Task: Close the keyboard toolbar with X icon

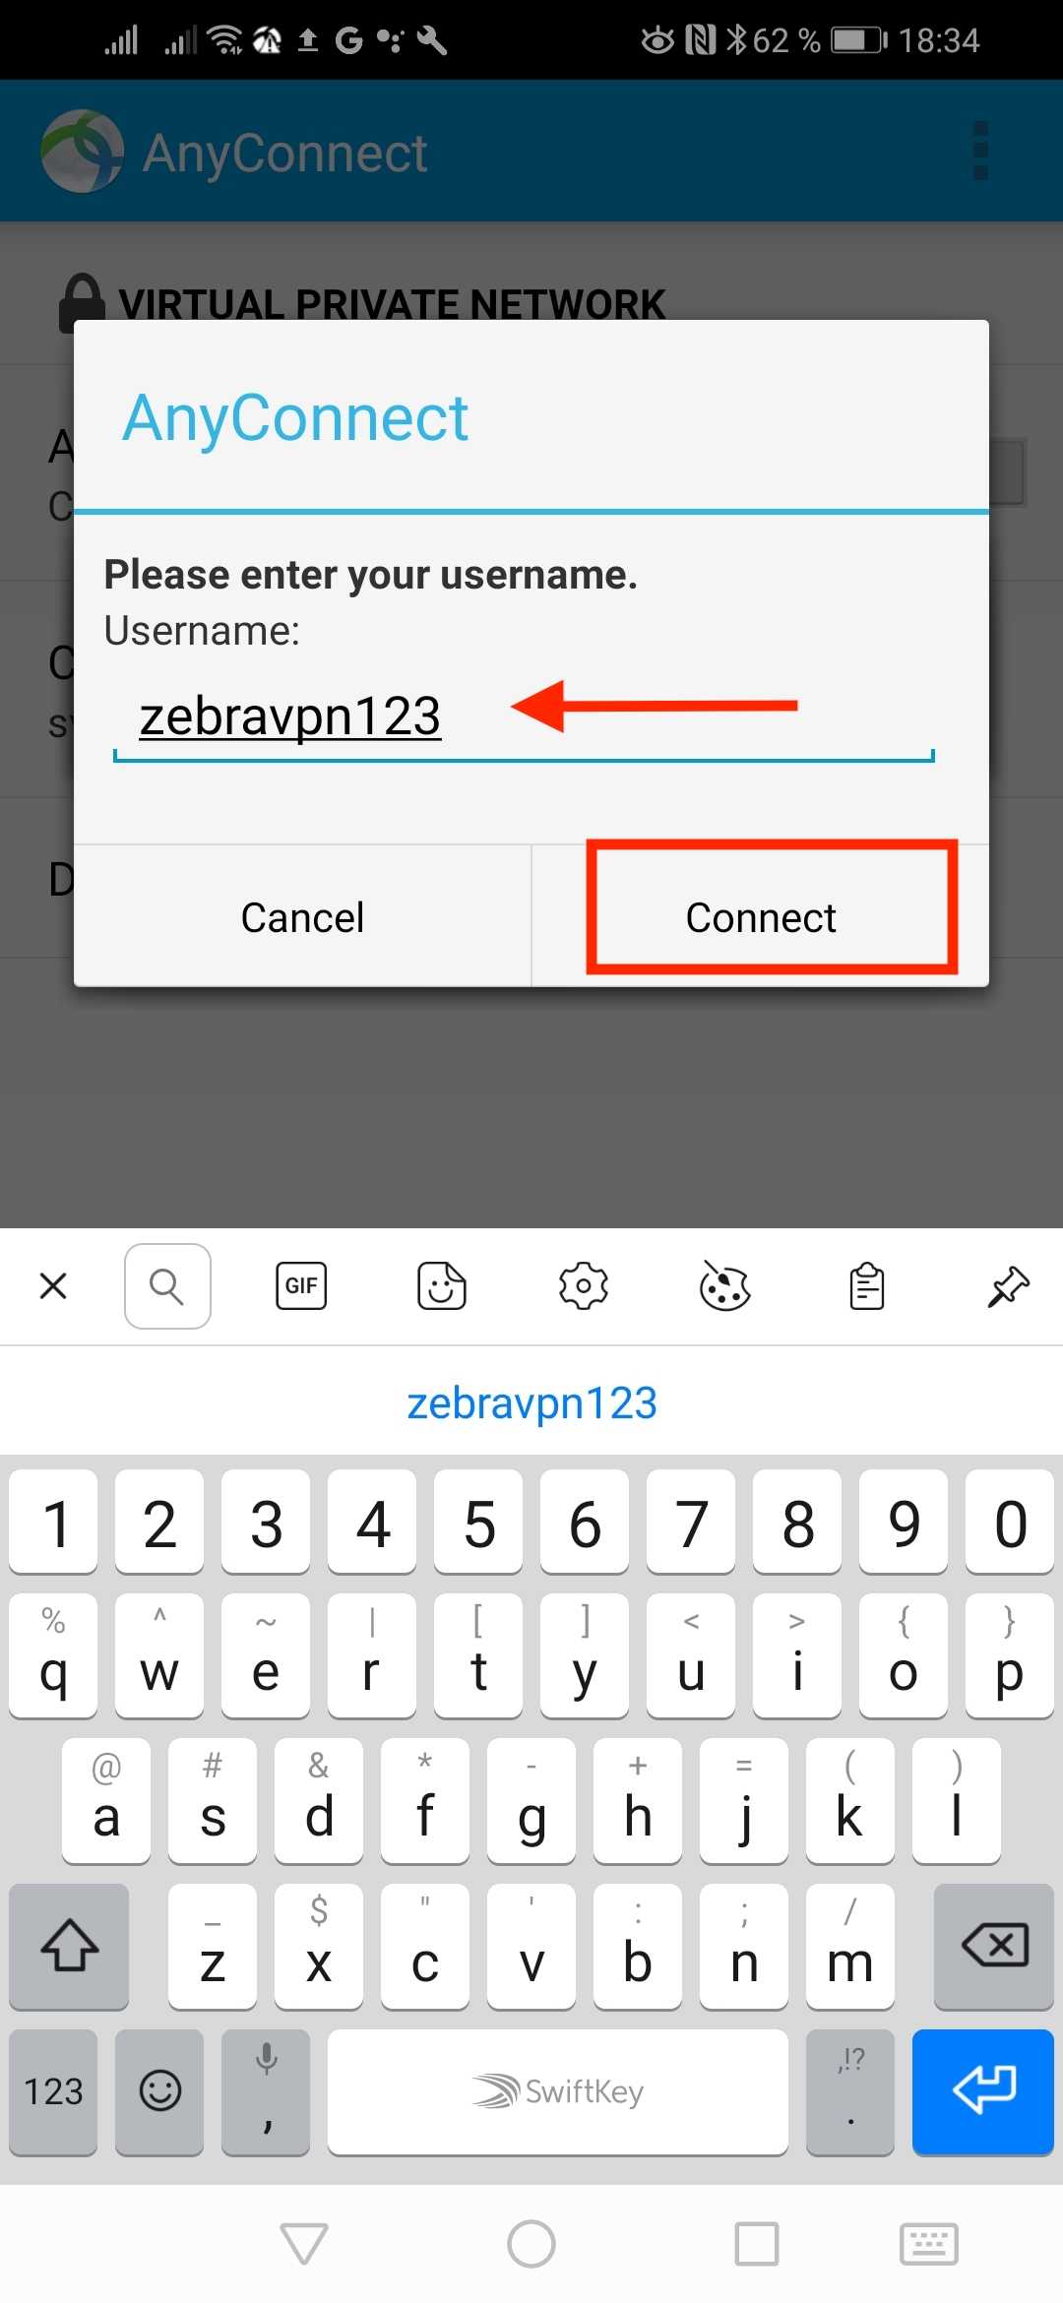Action: click(x=53, y=1285)
